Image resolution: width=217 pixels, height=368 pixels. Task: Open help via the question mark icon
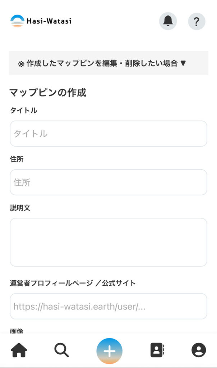pos(197,21)
